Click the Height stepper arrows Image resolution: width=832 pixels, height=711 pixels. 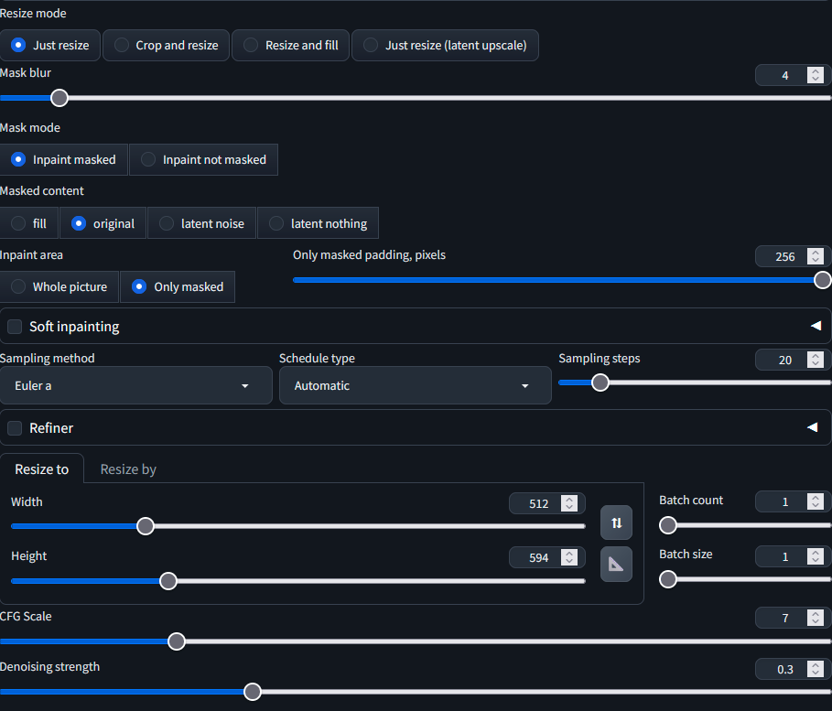[569, 557]
